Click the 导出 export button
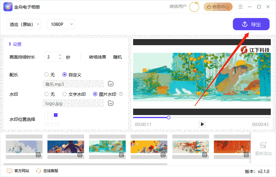 coord(251,24)
